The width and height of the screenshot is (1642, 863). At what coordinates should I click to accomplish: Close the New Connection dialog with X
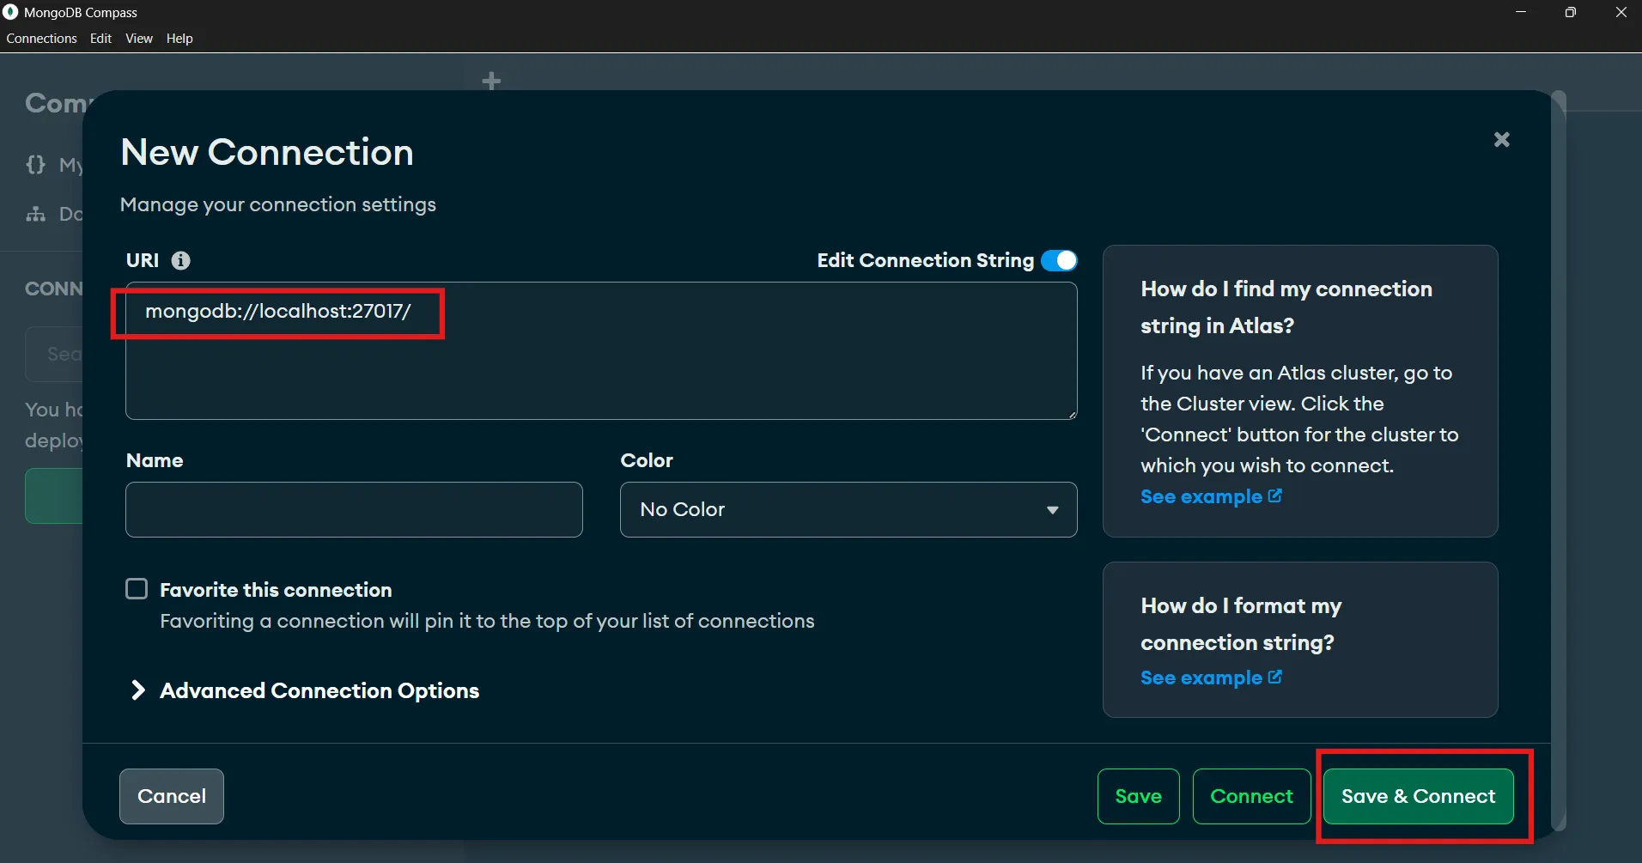coord(1501,139)
